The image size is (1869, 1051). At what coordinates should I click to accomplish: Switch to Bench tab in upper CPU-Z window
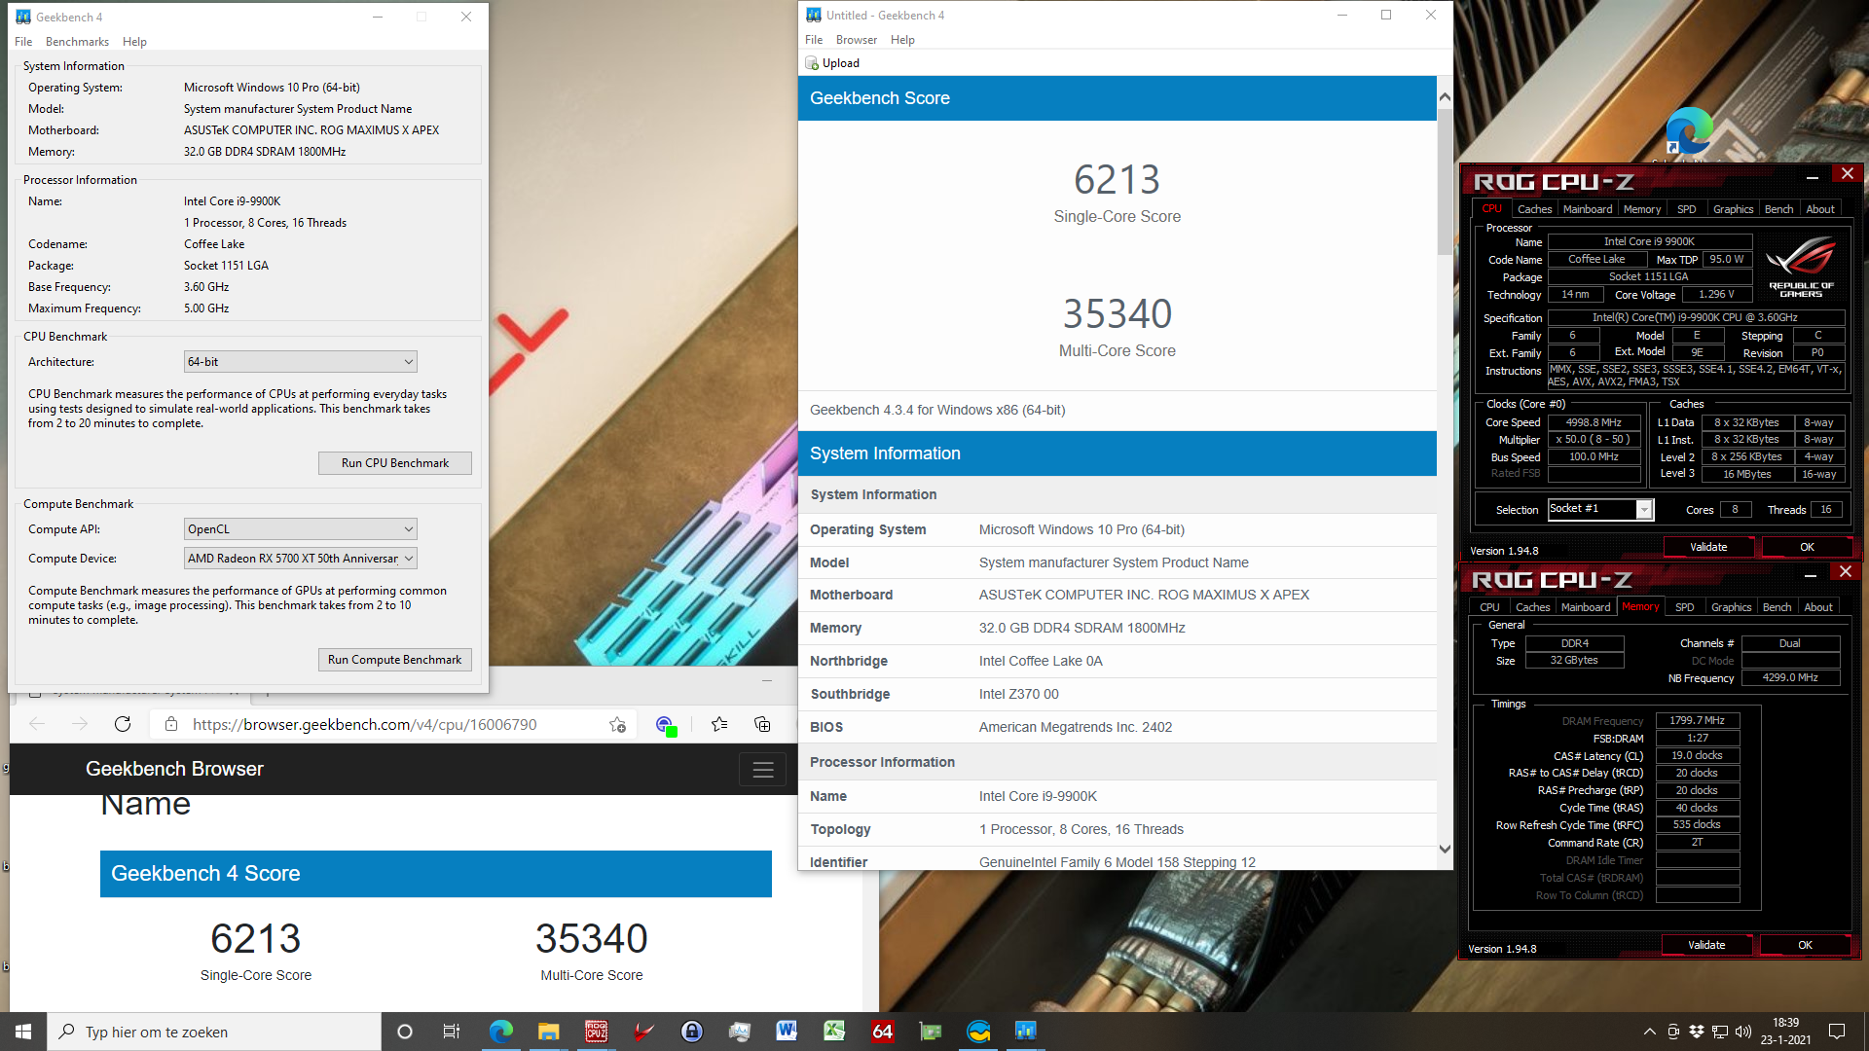coord(1778,209)
